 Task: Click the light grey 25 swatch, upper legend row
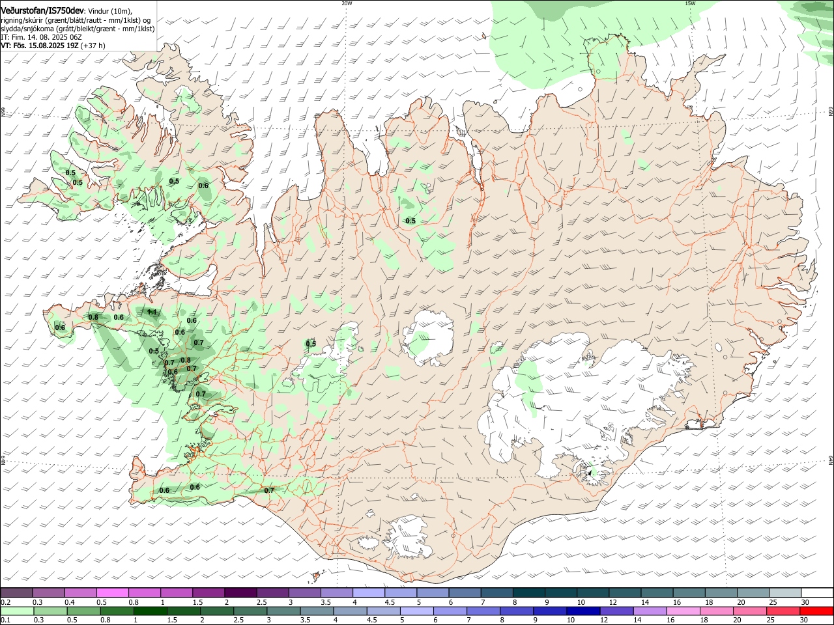[785, 593]
